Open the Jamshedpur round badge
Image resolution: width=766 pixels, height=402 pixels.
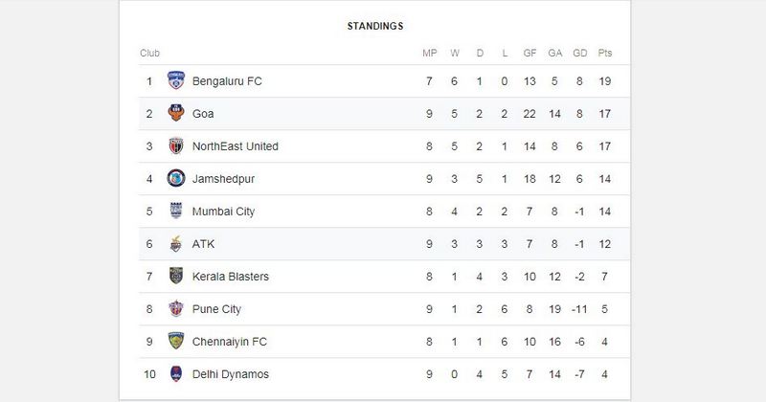pyautogui.click(x=176, y=178)
